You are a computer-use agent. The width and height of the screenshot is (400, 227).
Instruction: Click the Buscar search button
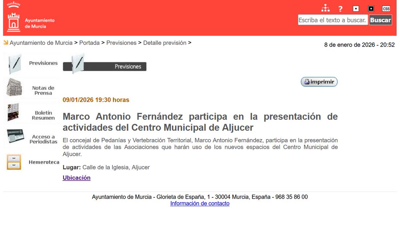coord(380,20)
